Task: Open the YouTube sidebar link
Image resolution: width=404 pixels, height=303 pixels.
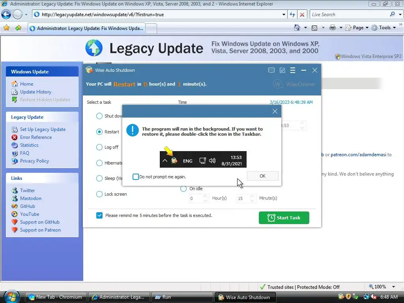Action: point(30,214)
